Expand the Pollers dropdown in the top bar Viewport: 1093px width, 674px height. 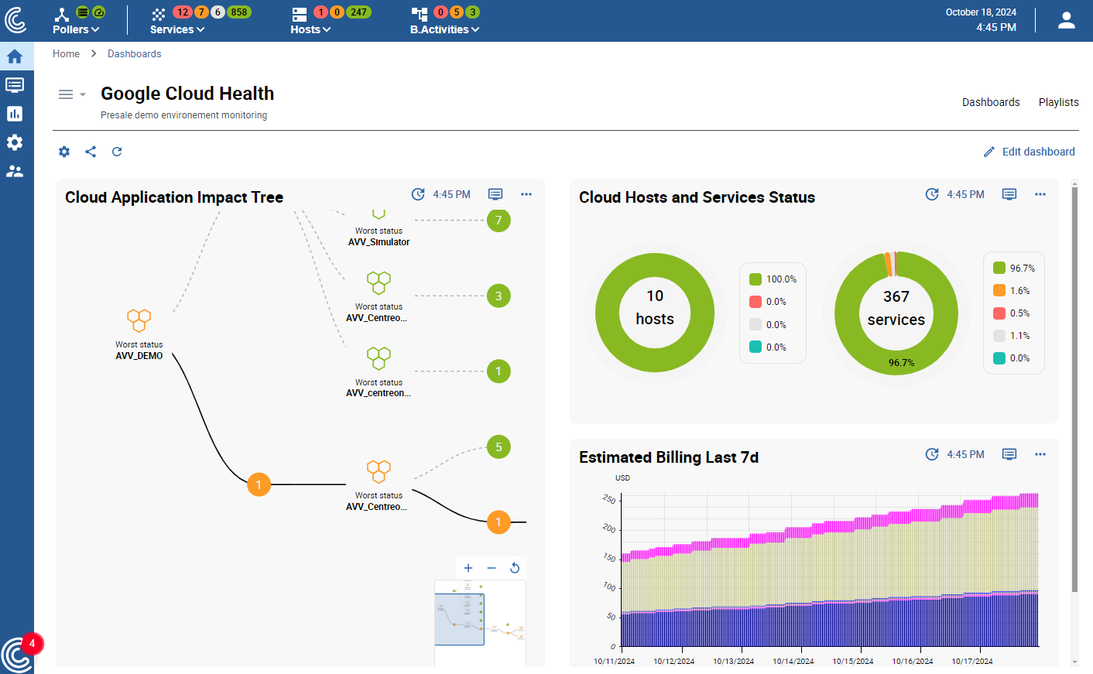click(x=76, y=29)
